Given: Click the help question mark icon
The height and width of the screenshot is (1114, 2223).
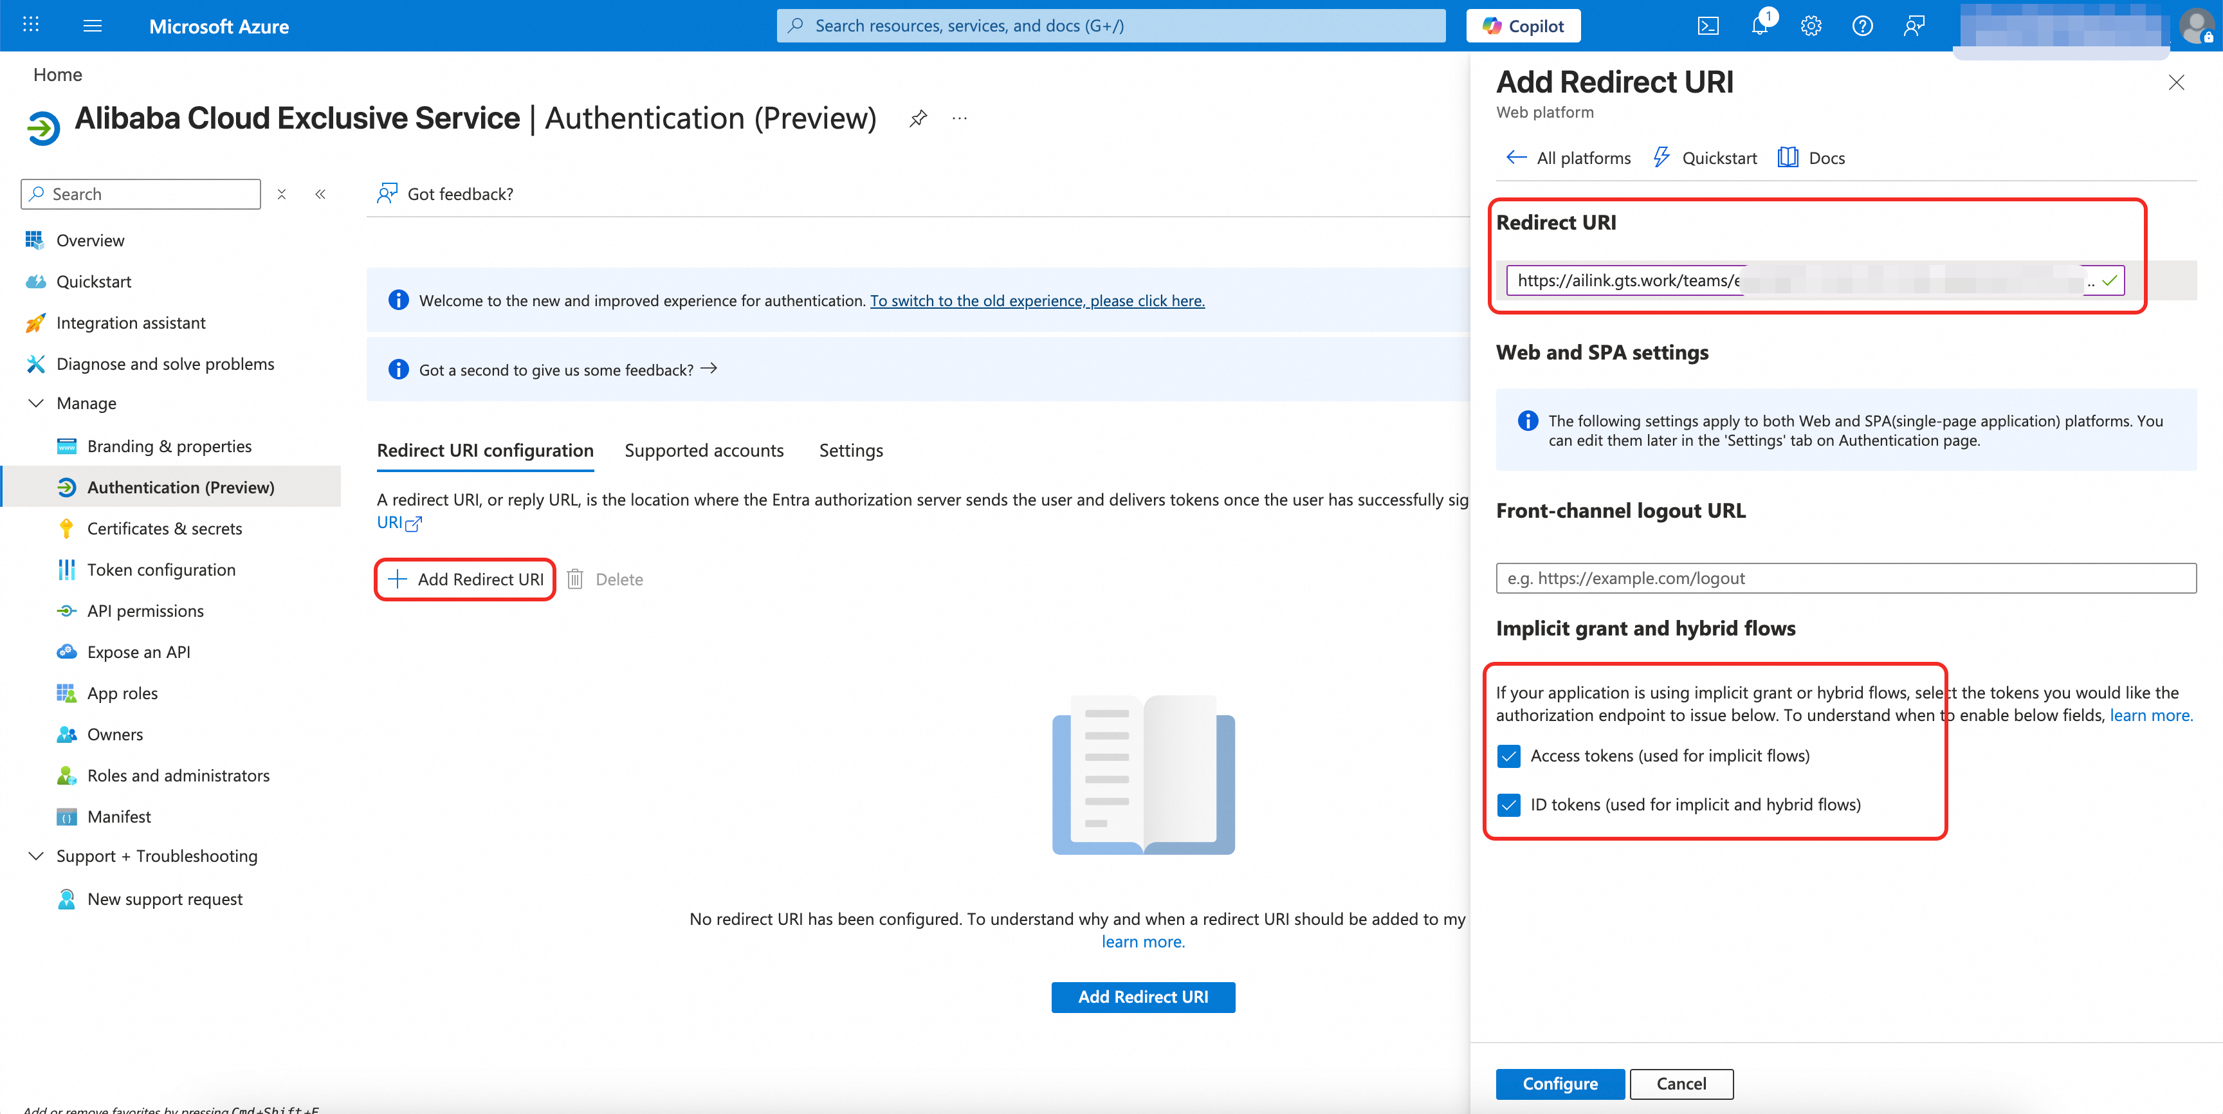Looking at the screenshot, I should (x=1862, y=26).
